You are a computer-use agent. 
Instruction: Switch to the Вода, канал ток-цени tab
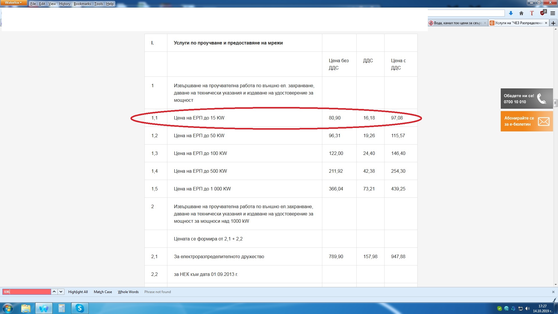[456, 23]
